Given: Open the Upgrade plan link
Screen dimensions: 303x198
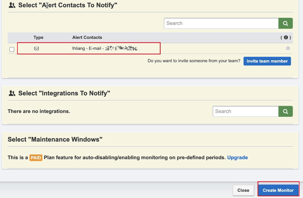Looking at the screenshot, I should click(x=237, y=157).
